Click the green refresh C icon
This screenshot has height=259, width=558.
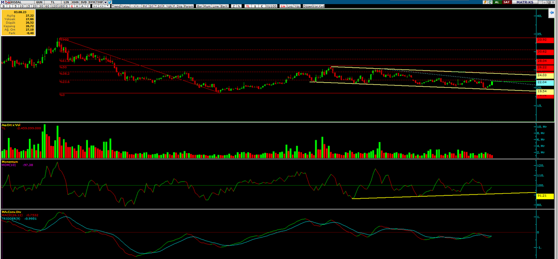pyautogui.click(x=490, y=2)
